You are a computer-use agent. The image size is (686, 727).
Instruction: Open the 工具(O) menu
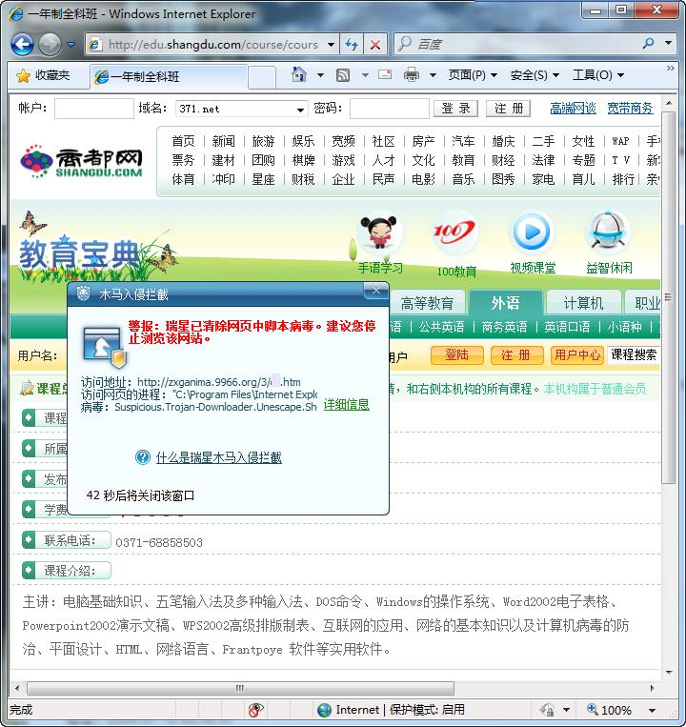tap(597, 75)
